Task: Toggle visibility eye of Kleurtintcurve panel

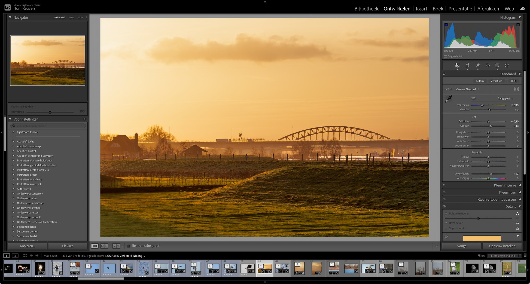Action: [444, 185]
